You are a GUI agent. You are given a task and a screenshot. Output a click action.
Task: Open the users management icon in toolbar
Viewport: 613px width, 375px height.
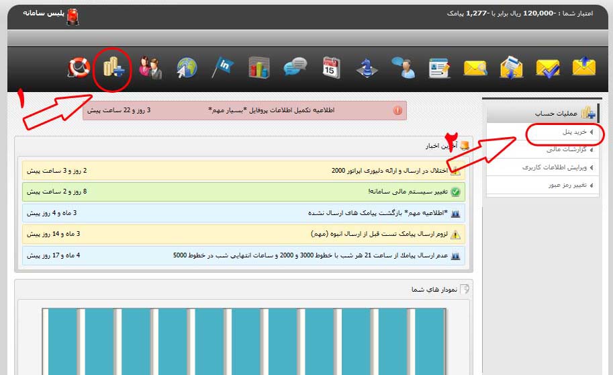click(150, 68)
